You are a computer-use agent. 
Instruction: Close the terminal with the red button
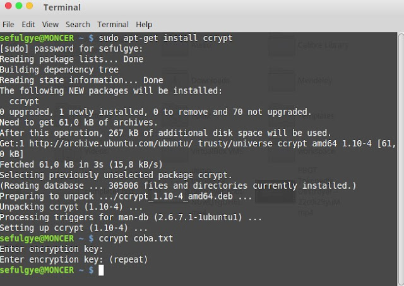click(8, 6)
